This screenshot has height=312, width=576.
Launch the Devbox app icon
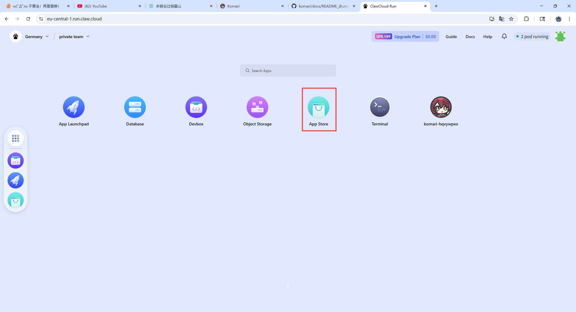pos(196,107)
